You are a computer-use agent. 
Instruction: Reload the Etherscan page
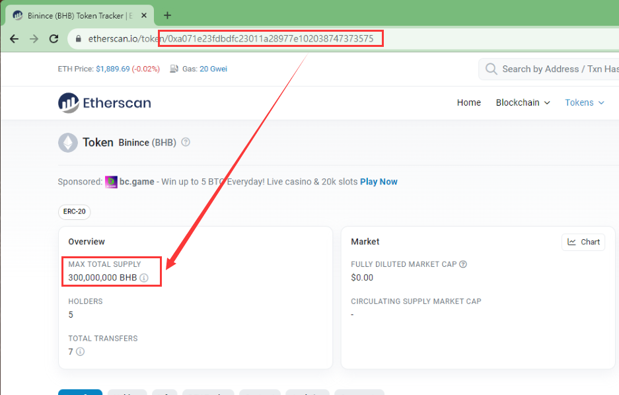pos(54,39)
